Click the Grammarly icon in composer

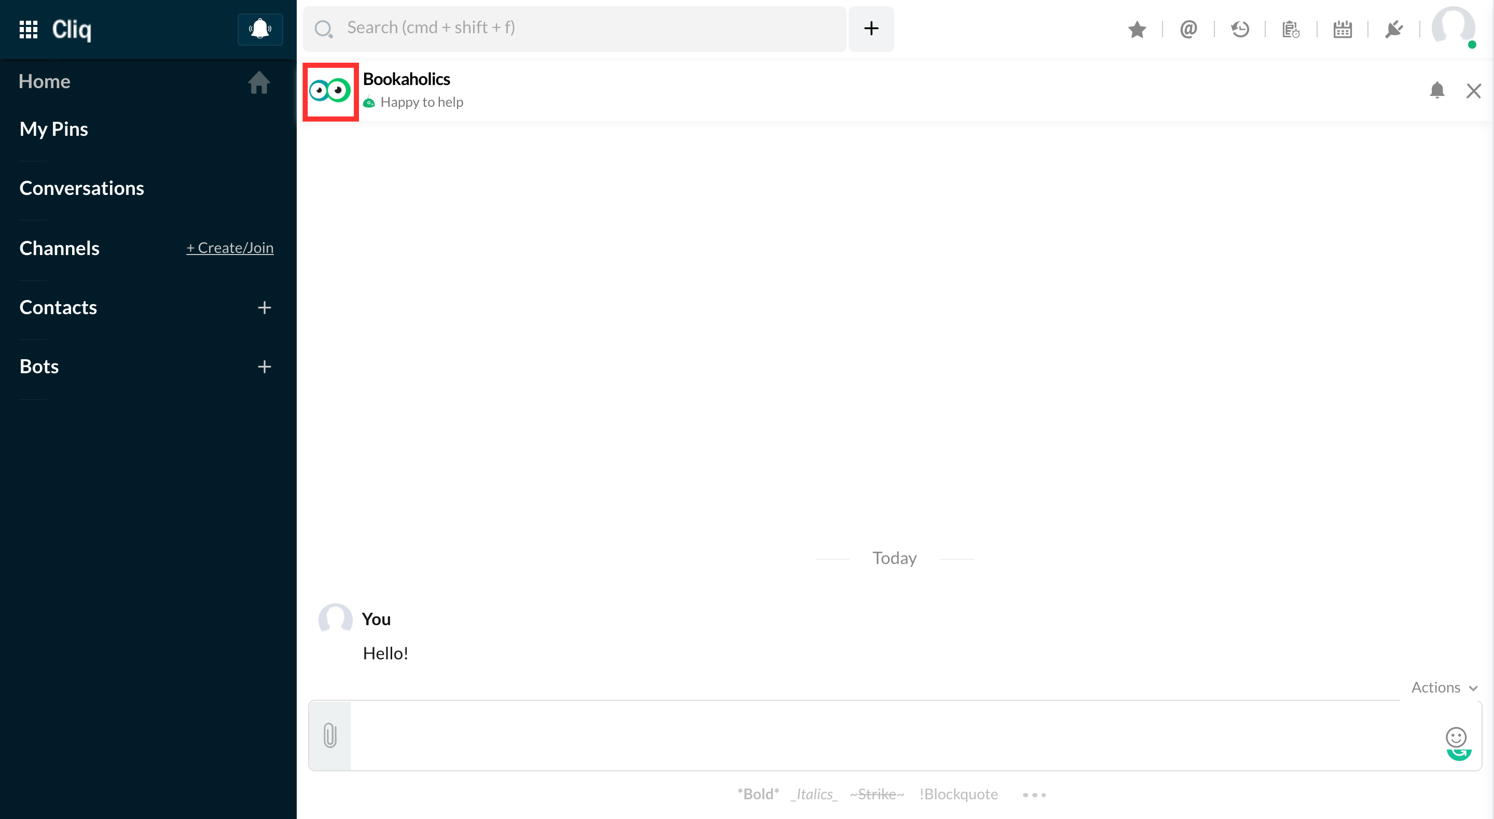tap(1459, 754)
